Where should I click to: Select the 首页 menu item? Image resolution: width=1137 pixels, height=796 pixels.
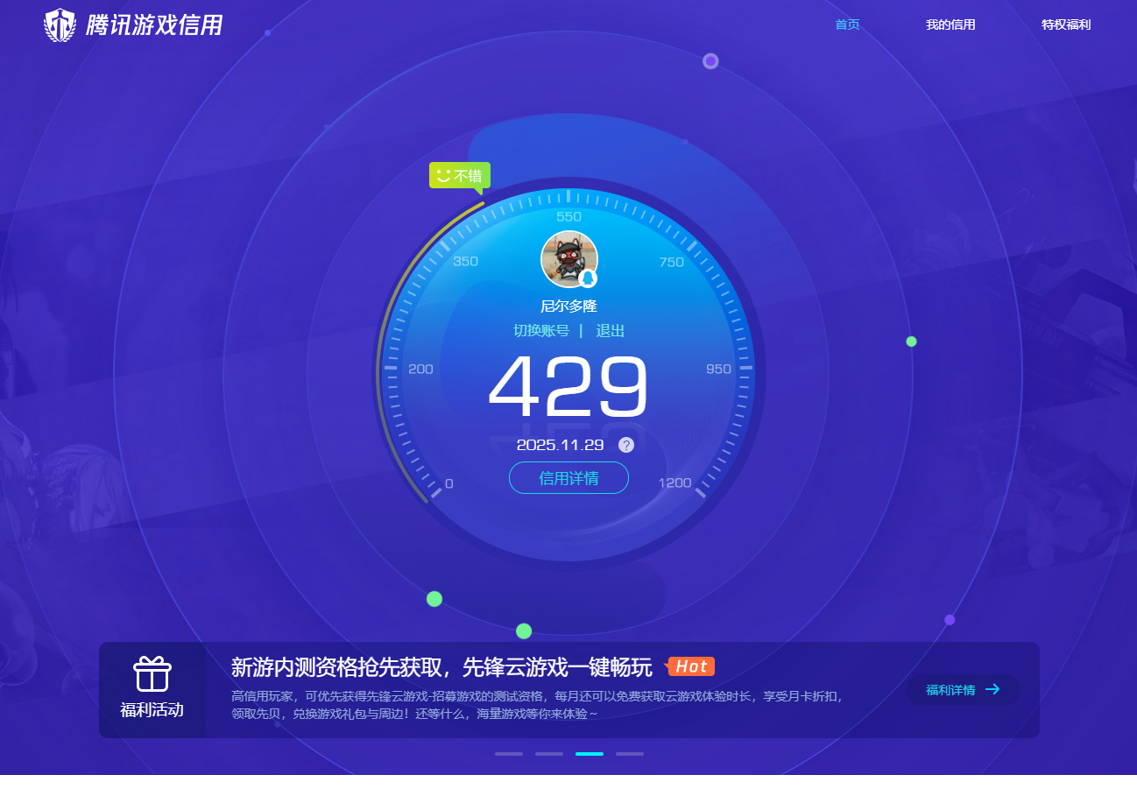point(847,25)
